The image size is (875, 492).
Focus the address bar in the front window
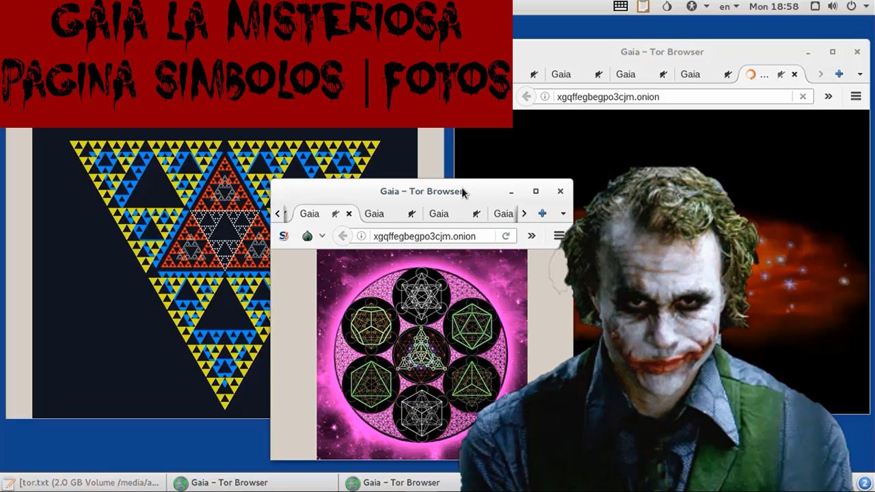click(x=433, y=236)
